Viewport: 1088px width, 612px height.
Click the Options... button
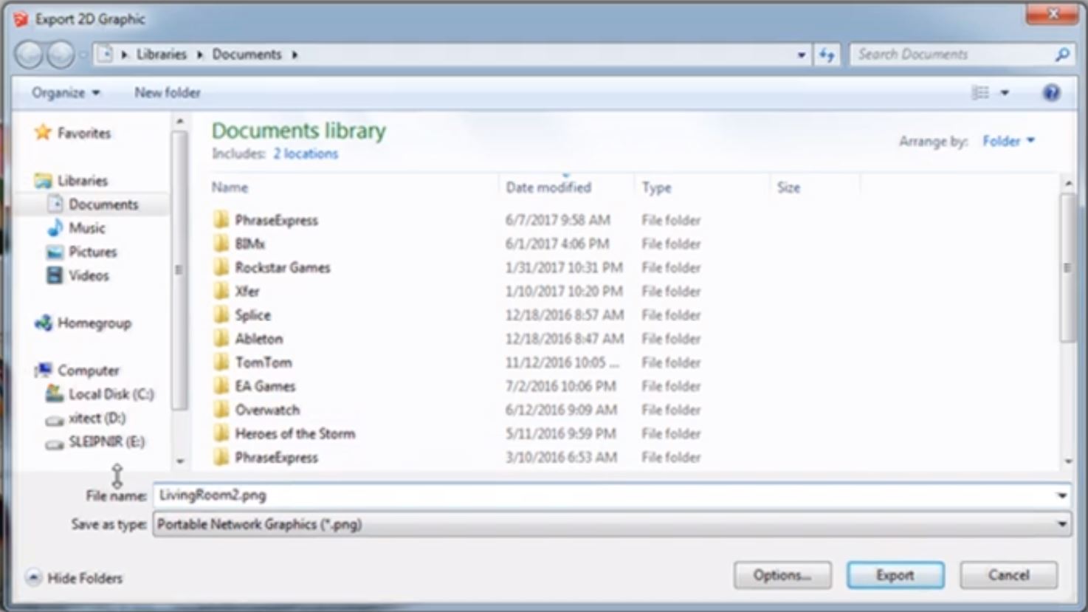point(782,575)
